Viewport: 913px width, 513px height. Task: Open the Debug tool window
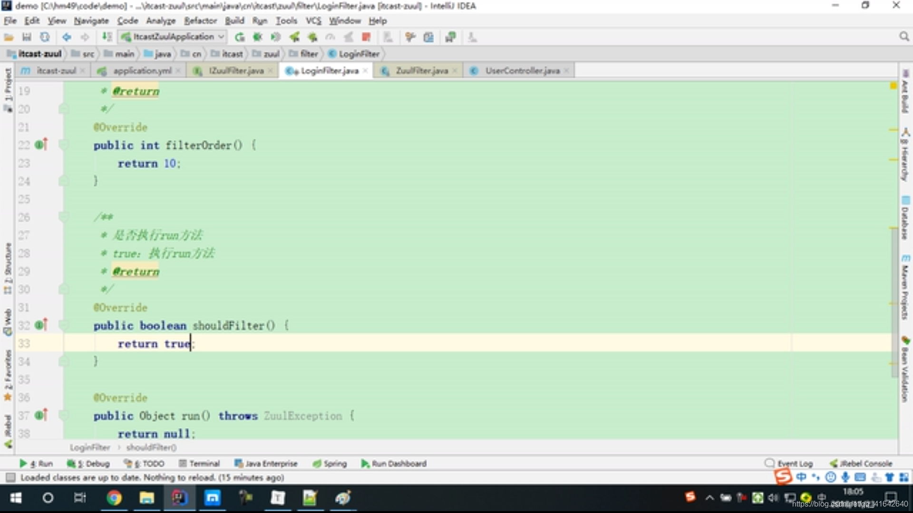point(88,464)
